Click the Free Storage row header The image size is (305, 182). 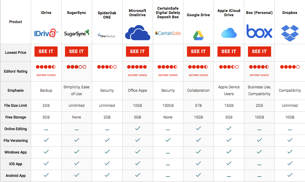(16, 117)
